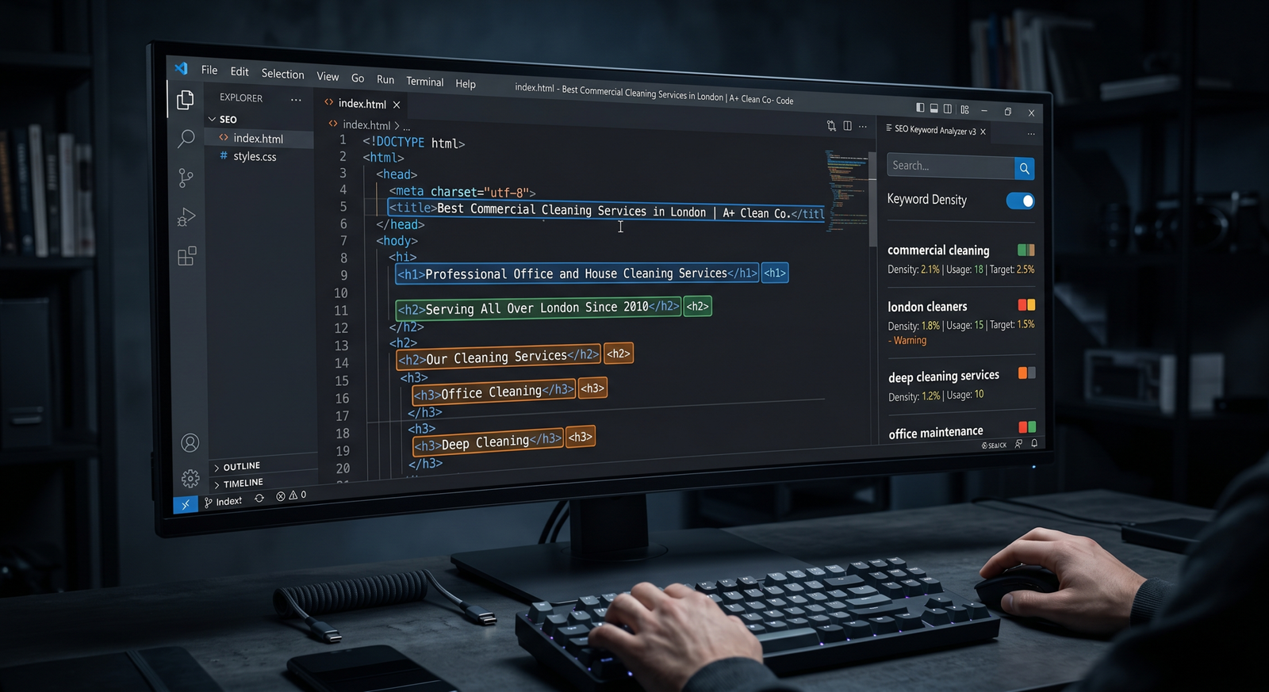Image resolution: width=1269 pixels, height=692 pixels.
Task: Open the Run menu
Action: coord(385,79)
